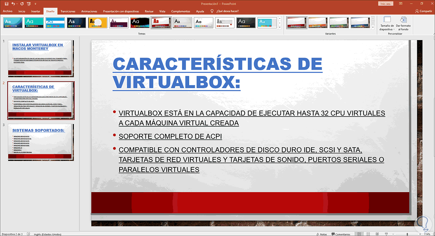Screen dimensions: 435x236
Task: Apply the blue-banded white theme thumbnail
Action: pyautogui.click(x=55, y=23)
